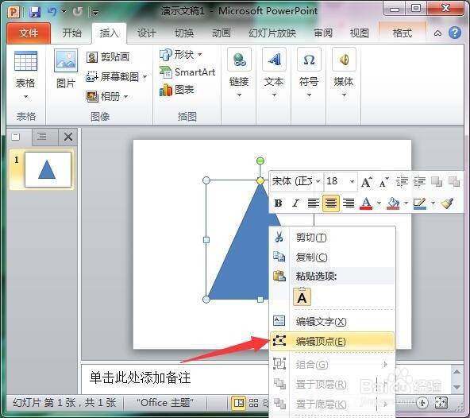Open the 链接 links group
The width and height of the screenshot is (470, 418).
click(239, 72)
